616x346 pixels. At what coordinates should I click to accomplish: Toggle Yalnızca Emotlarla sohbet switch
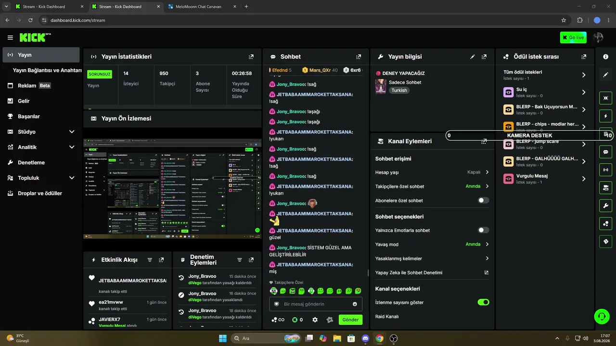point(483,230)
